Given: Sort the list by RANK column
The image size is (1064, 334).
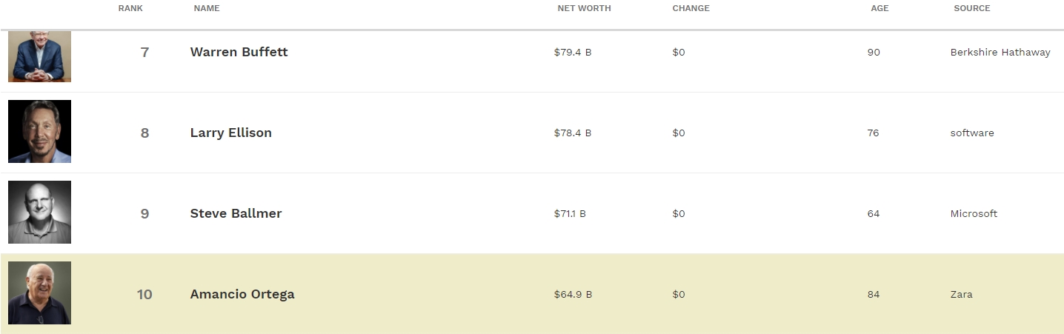Looking at the screenshot, I should 130,8.
